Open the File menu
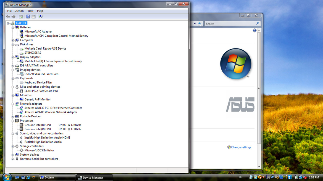 [9, 11]
